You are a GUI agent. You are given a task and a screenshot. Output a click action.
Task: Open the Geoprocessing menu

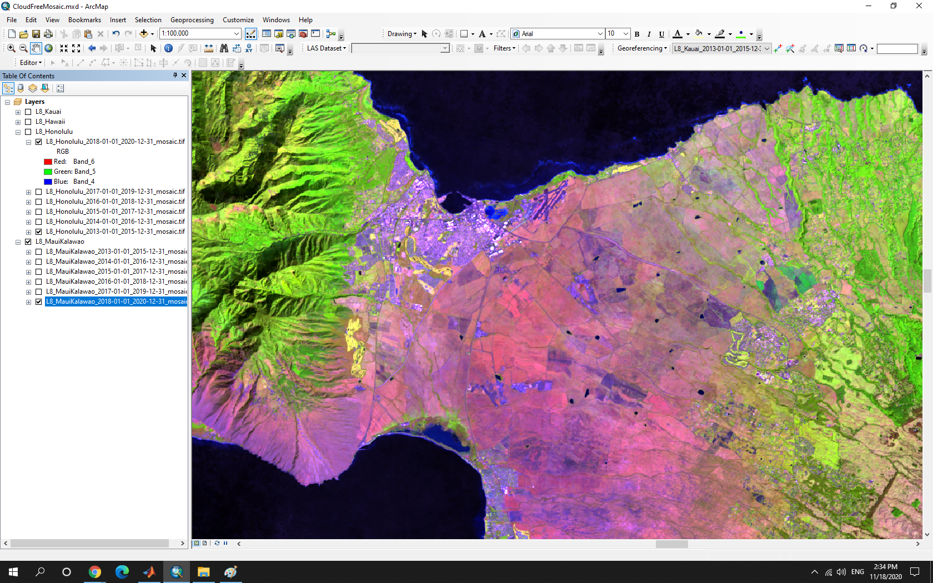(x=192, y=20)
